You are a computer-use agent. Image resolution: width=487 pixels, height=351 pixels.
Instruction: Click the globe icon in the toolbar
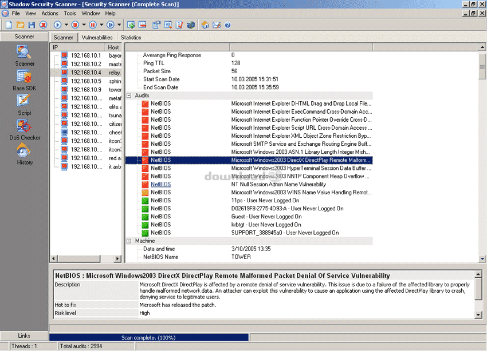191,25
